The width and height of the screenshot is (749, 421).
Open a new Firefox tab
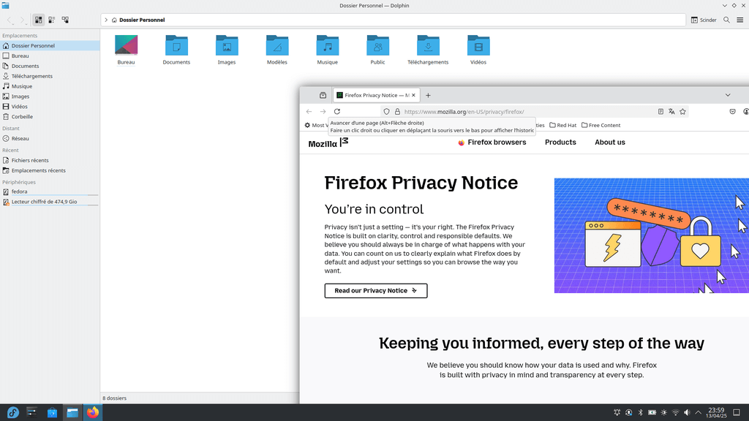coord(428,96)
